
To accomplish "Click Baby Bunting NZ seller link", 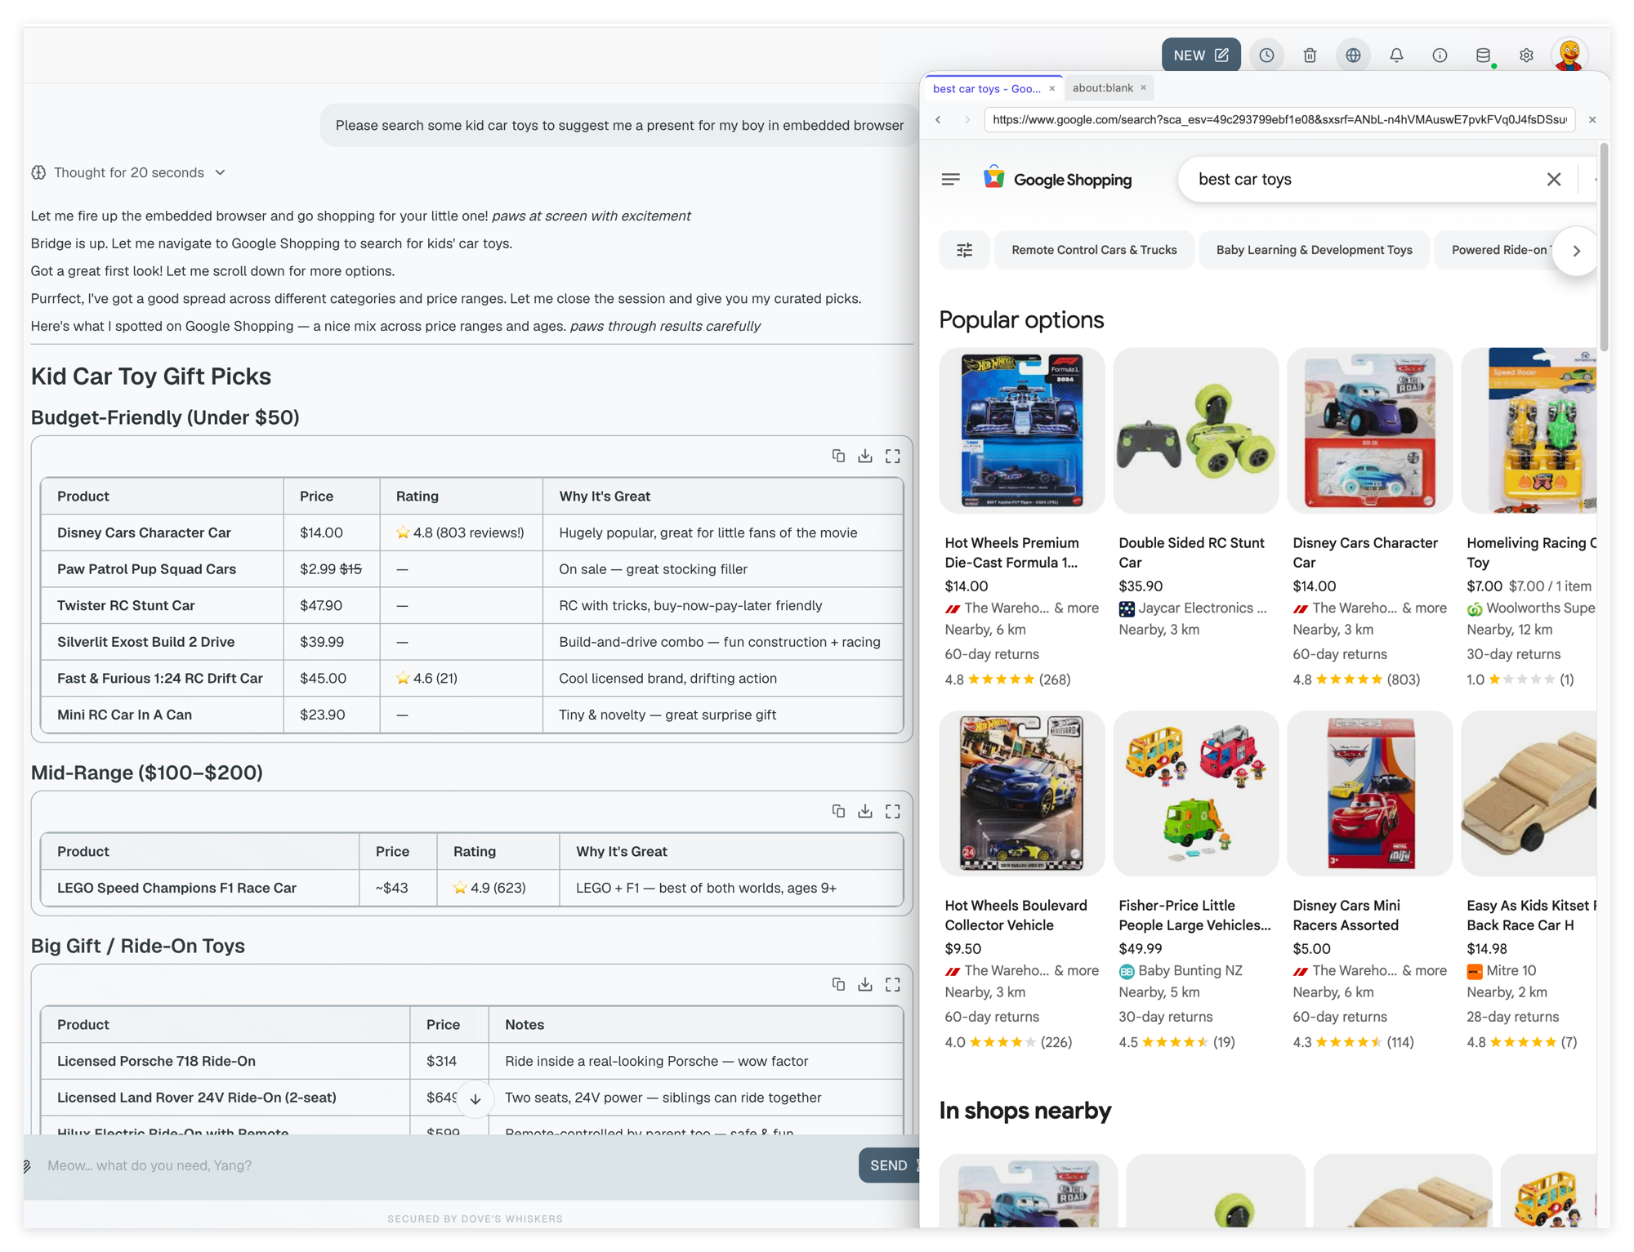I will pyautogui.click(x=1181, y=971).
